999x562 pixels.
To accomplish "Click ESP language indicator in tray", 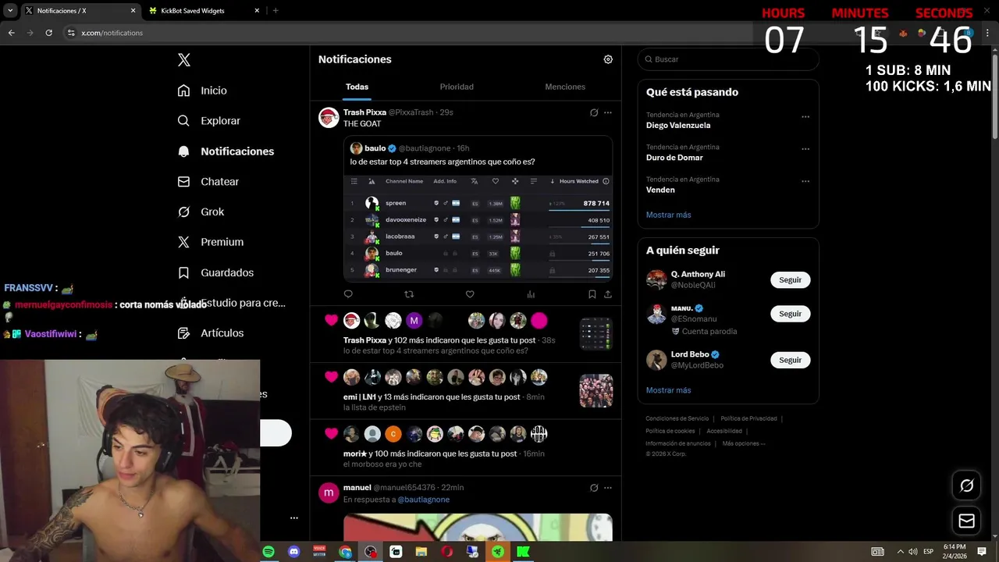I will tap(930, 552).
